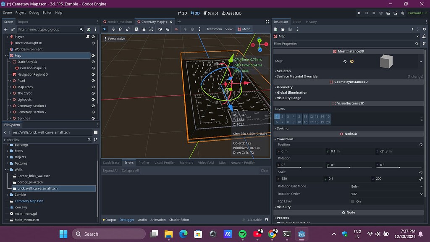
Task: Select the Move Mode tool
Action: (113, 29)
